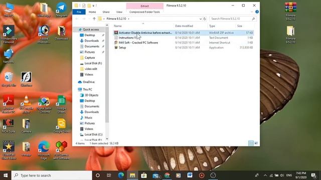Viewport: 321px width, 180px height.
Task: Switch to the Home ribbon tab
Action: tap(92, 12)
